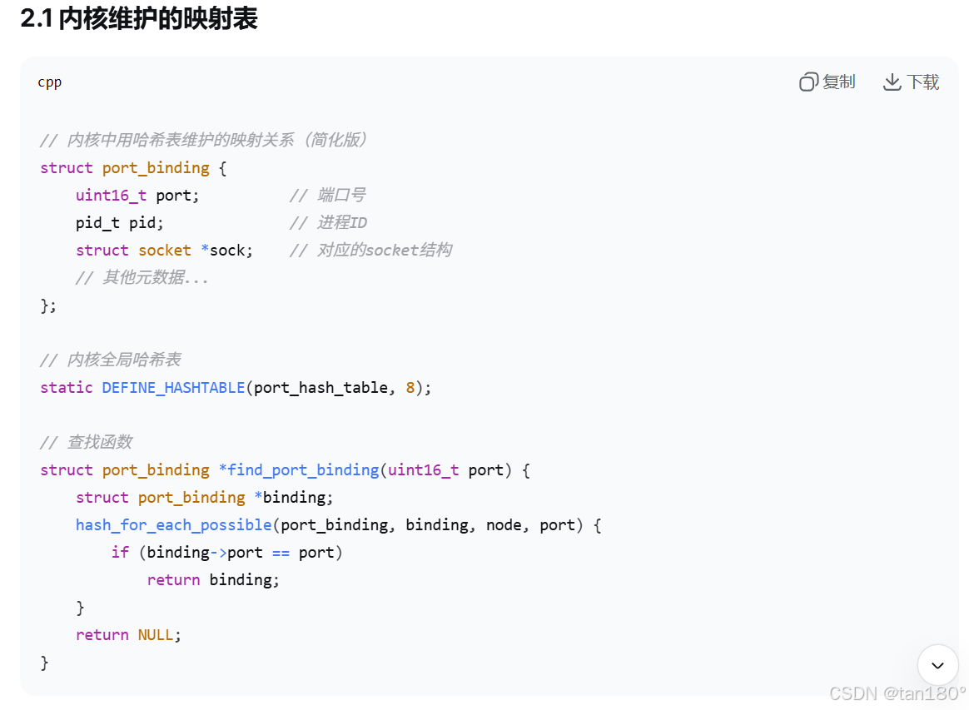
Task: Click the line return binding;
Action: coord(213,579)
